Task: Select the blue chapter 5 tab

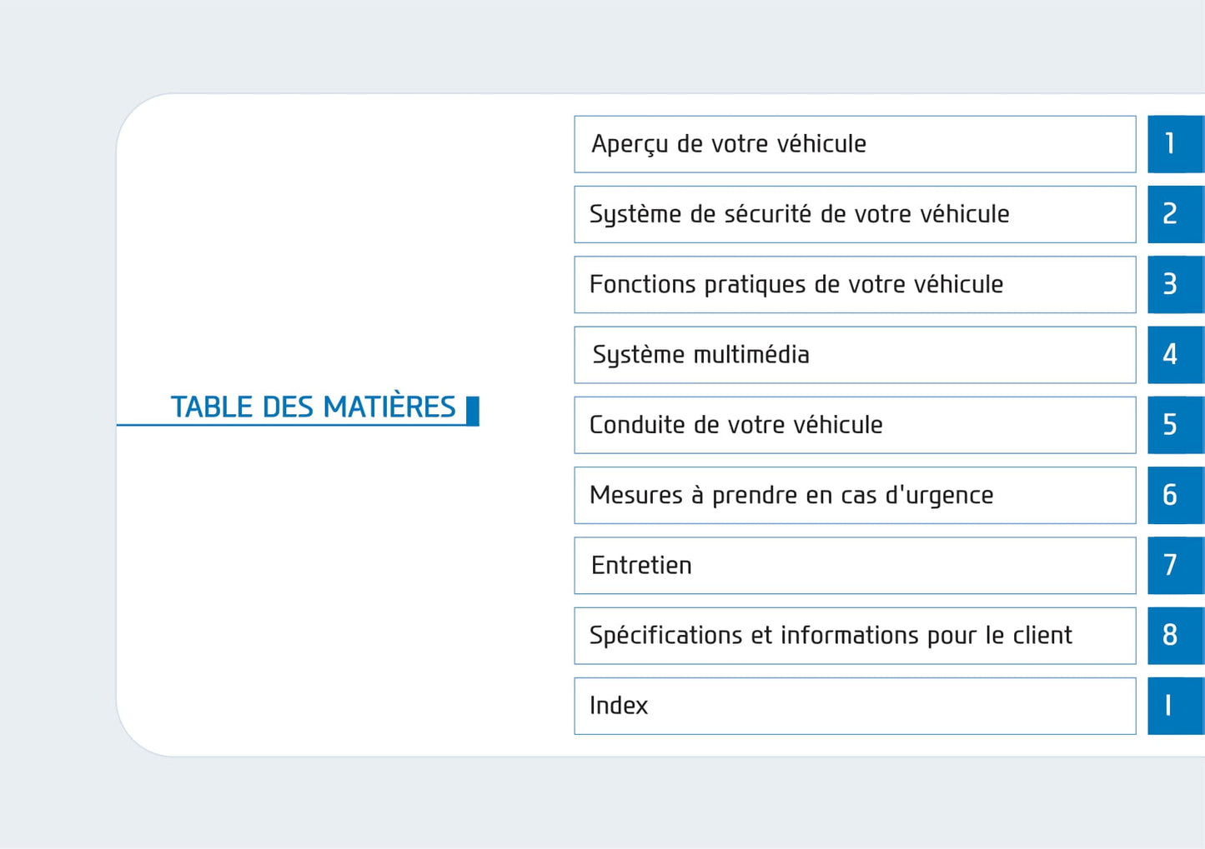Action: (1175, 425)
